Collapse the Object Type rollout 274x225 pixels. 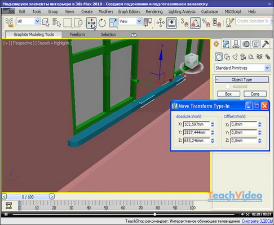click(x=242, y=80)
